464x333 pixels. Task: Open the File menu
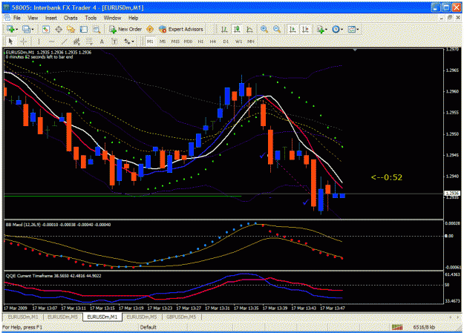(17, 18)
